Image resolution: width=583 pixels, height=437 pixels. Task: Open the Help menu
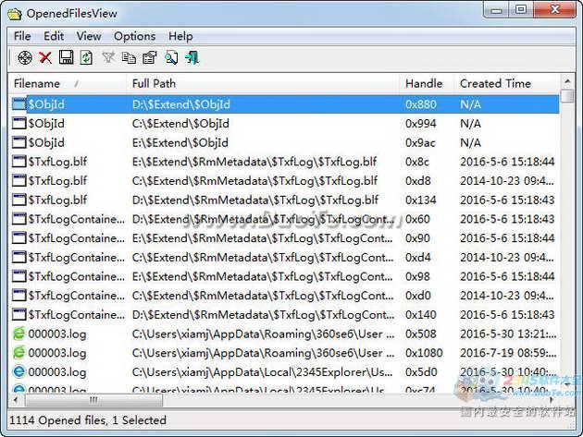180,36
